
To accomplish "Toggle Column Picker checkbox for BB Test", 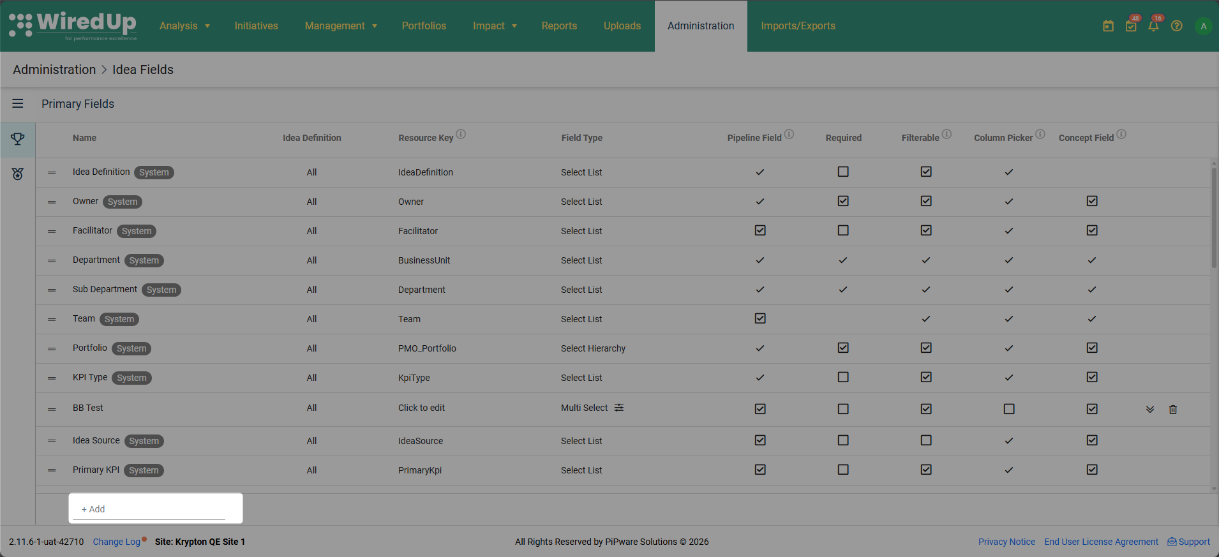I will 1009,409.
